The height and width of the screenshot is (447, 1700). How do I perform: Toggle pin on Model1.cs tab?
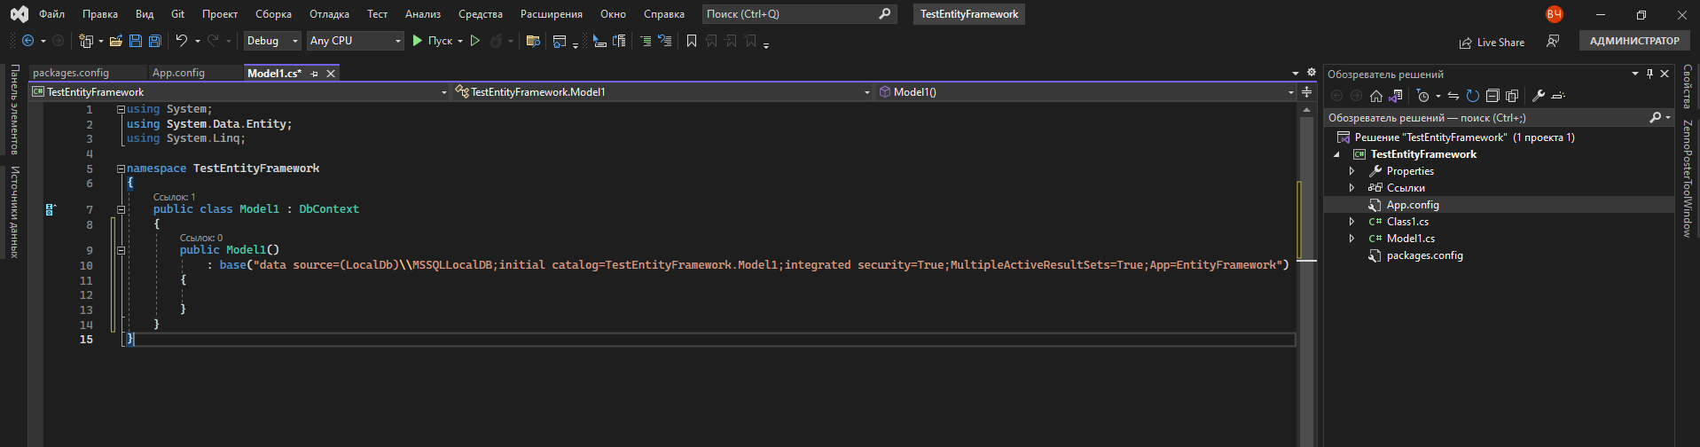(x=315, y=74)
